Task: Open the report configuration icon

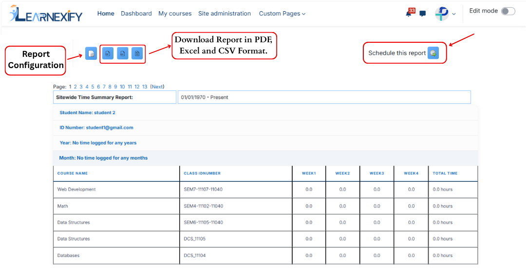Action: tap(91, 53)
